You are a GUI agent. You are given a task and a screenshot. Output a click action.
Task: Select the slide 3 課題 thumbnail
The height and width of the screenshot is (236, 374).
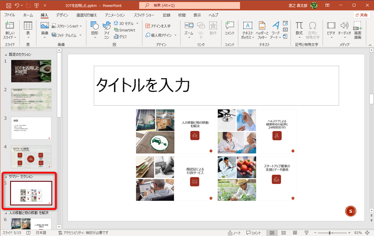coord(31,128)
